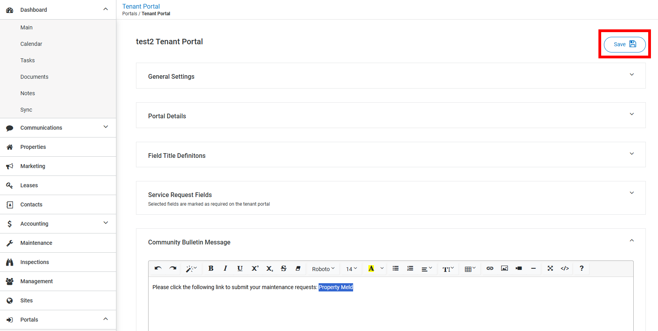The image size is (658, 331).
Task: Switch editor to code view
Action: click(x=565, y=268)
